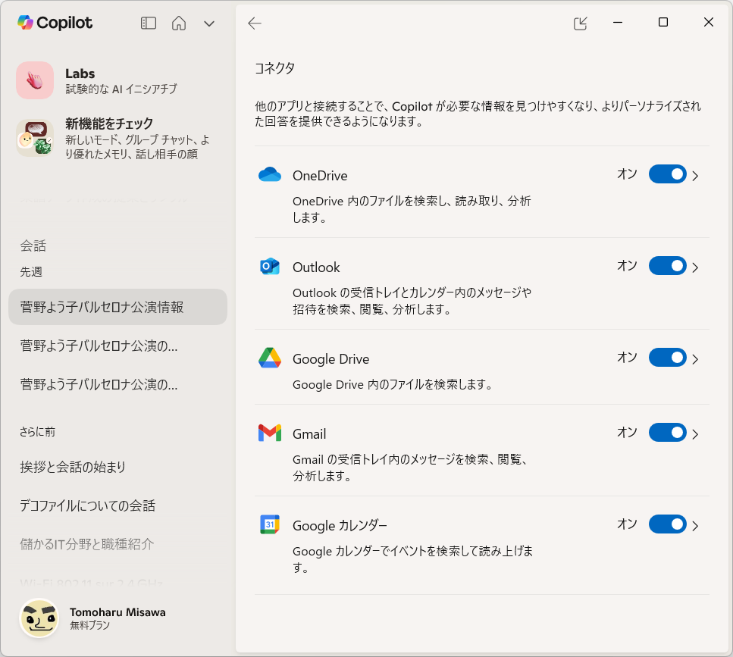Toggle the sidebar panel icon

tap(148, 23)
